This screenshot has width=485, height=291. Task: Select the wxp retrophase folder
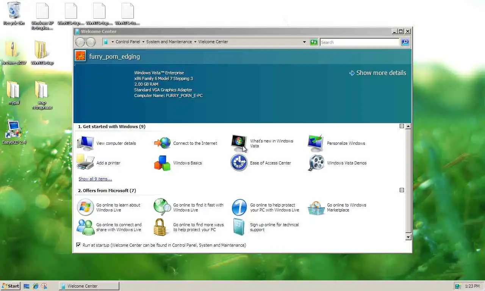(x=42, y=95)
